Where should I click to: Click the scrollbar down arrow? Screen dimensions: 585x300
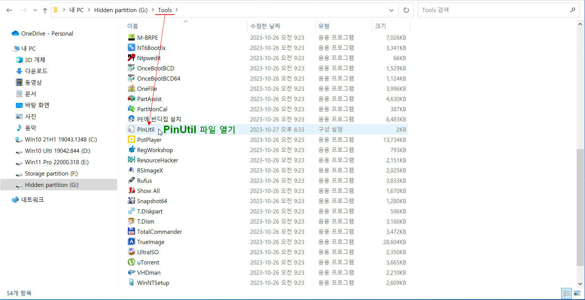click(580, 284)
